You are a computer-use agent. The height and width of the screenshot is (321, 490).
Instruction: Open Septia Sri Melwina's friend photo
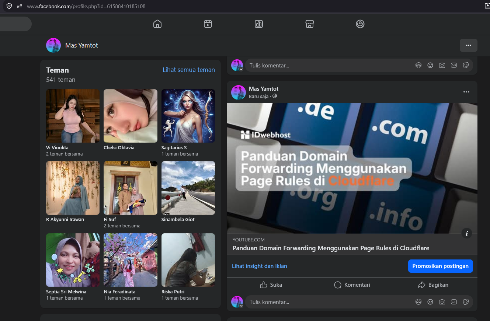(73, 260)
